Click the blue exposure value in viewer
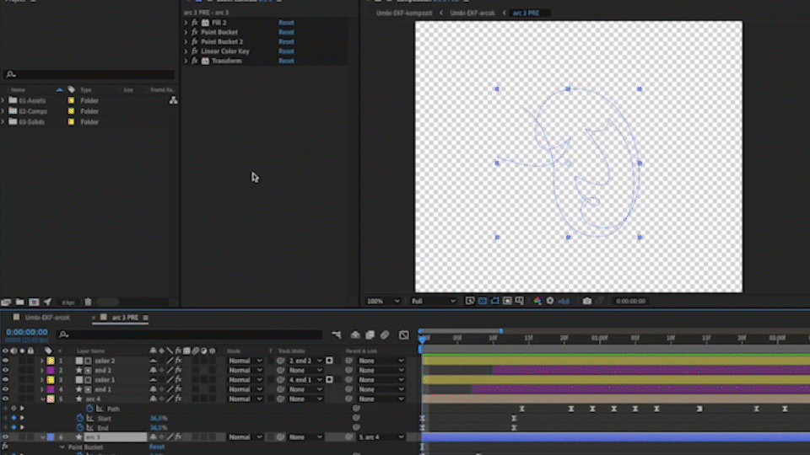The image size is (810, 455). pos(564,302)
